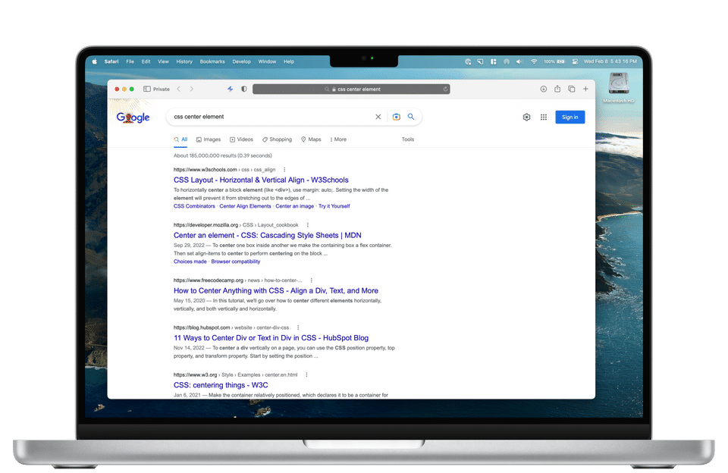Submit search with the blue magnifier icon
Screen dimensions: 728x473
(411, 117)
